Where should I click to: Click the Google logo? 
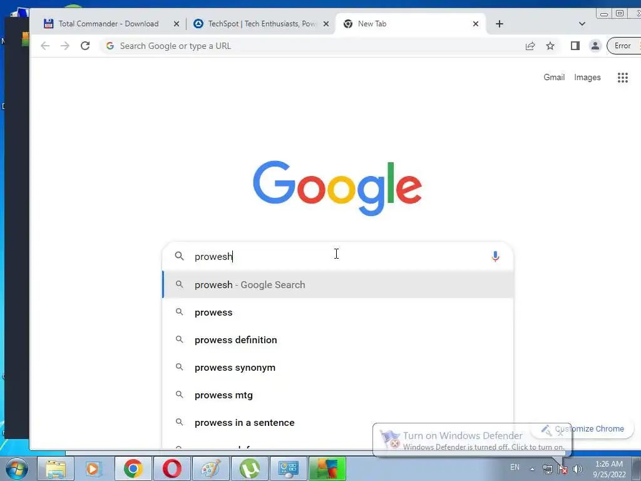[337, 187]
